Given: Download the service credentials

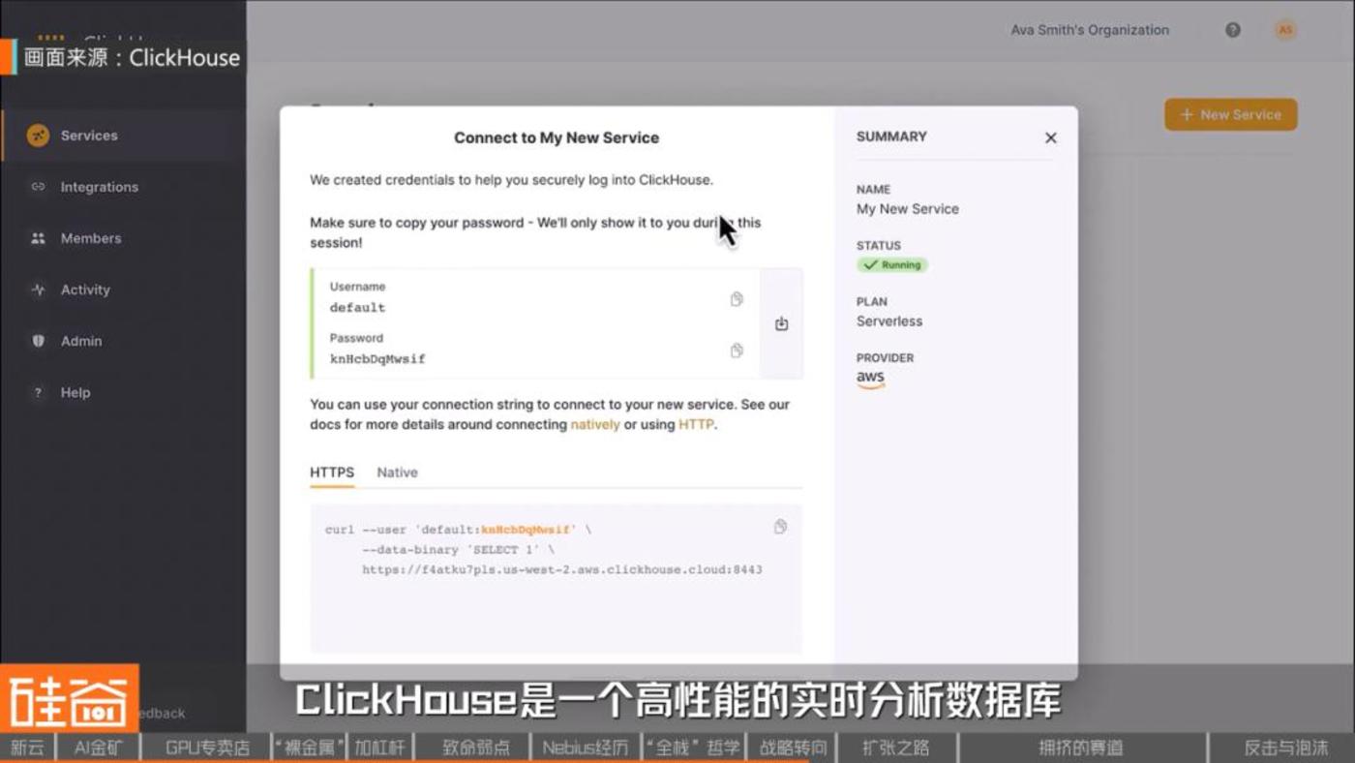Looking at the screenshot, I should 781,323.
